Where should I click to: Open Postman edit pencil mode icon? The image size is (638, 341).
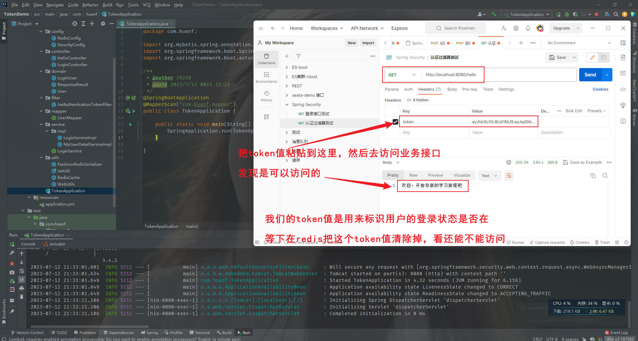[592, 57]
